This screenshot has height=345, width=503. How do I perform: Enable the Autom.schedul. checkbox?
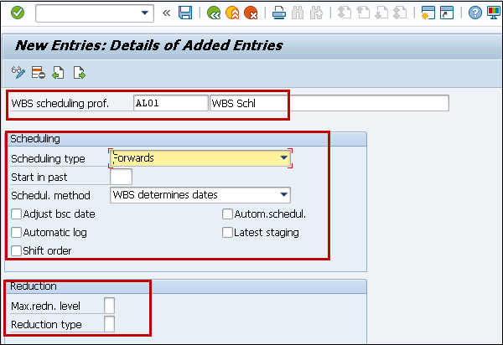click(x=227, y=214)
